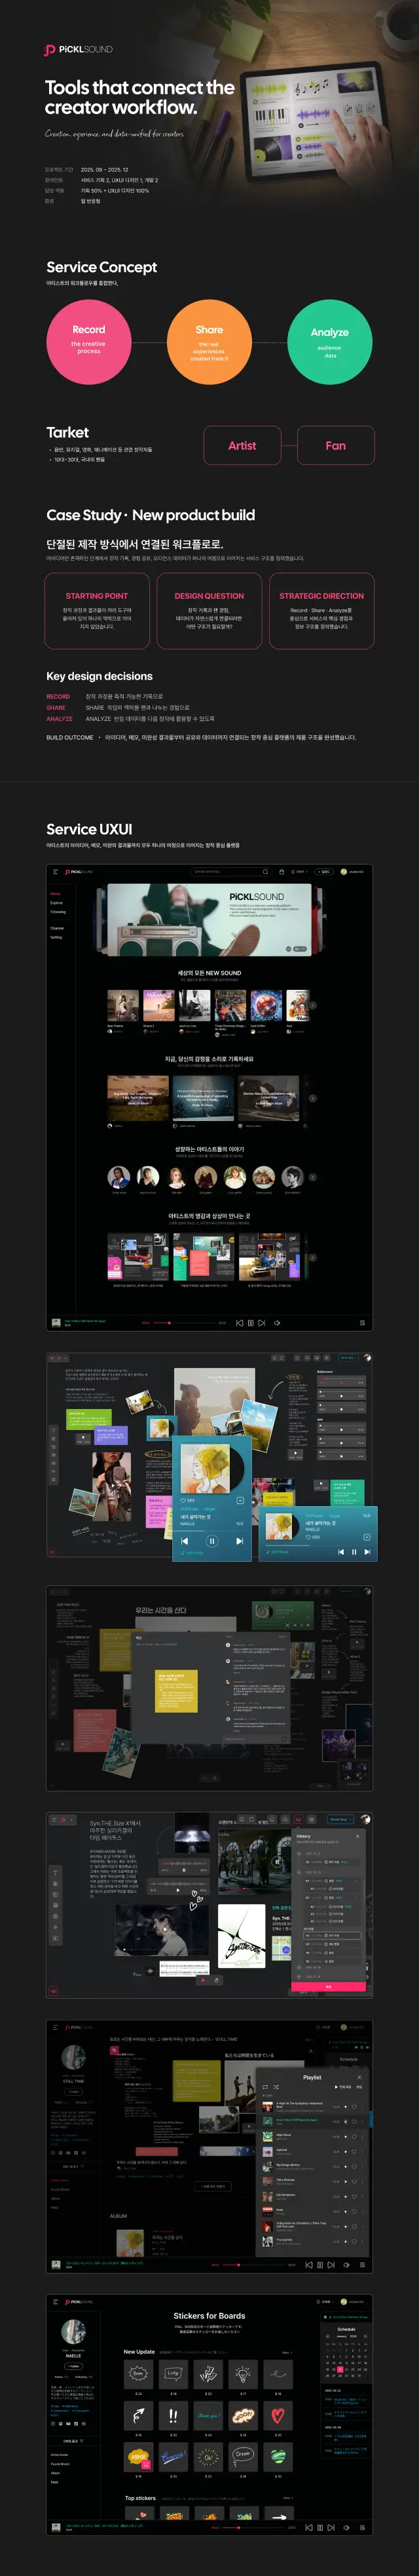Open the hamburger menu on the home screen mockup
Screen dimensions: 419x2576
pos(55,871)
